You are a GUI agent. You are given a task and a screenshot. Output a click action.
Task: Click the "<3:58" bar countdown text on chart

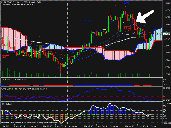tap(159, 34)
